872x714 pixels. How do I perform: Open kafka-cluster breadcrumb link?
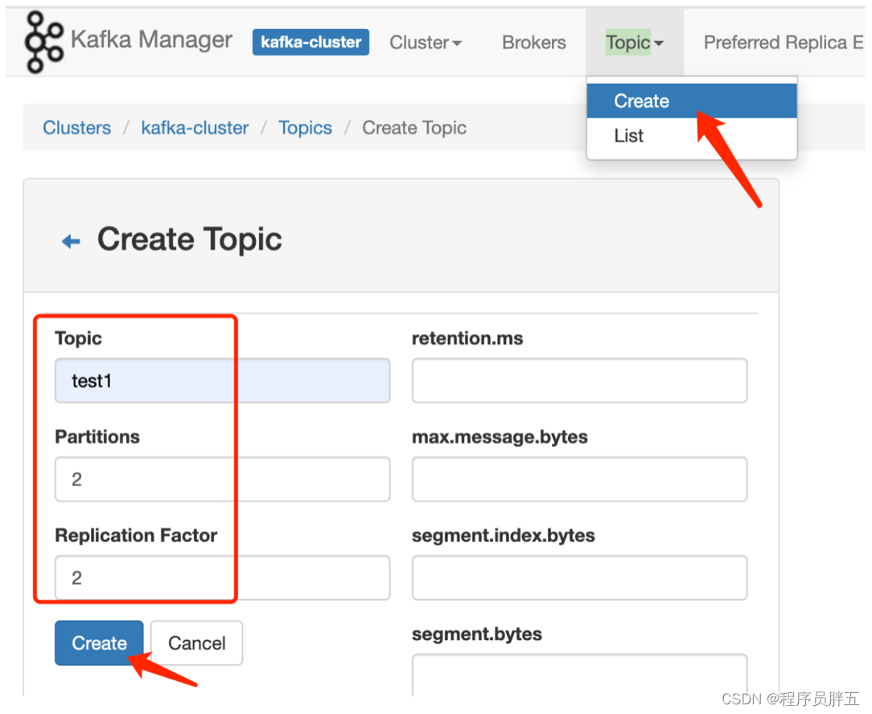(195, 128)
